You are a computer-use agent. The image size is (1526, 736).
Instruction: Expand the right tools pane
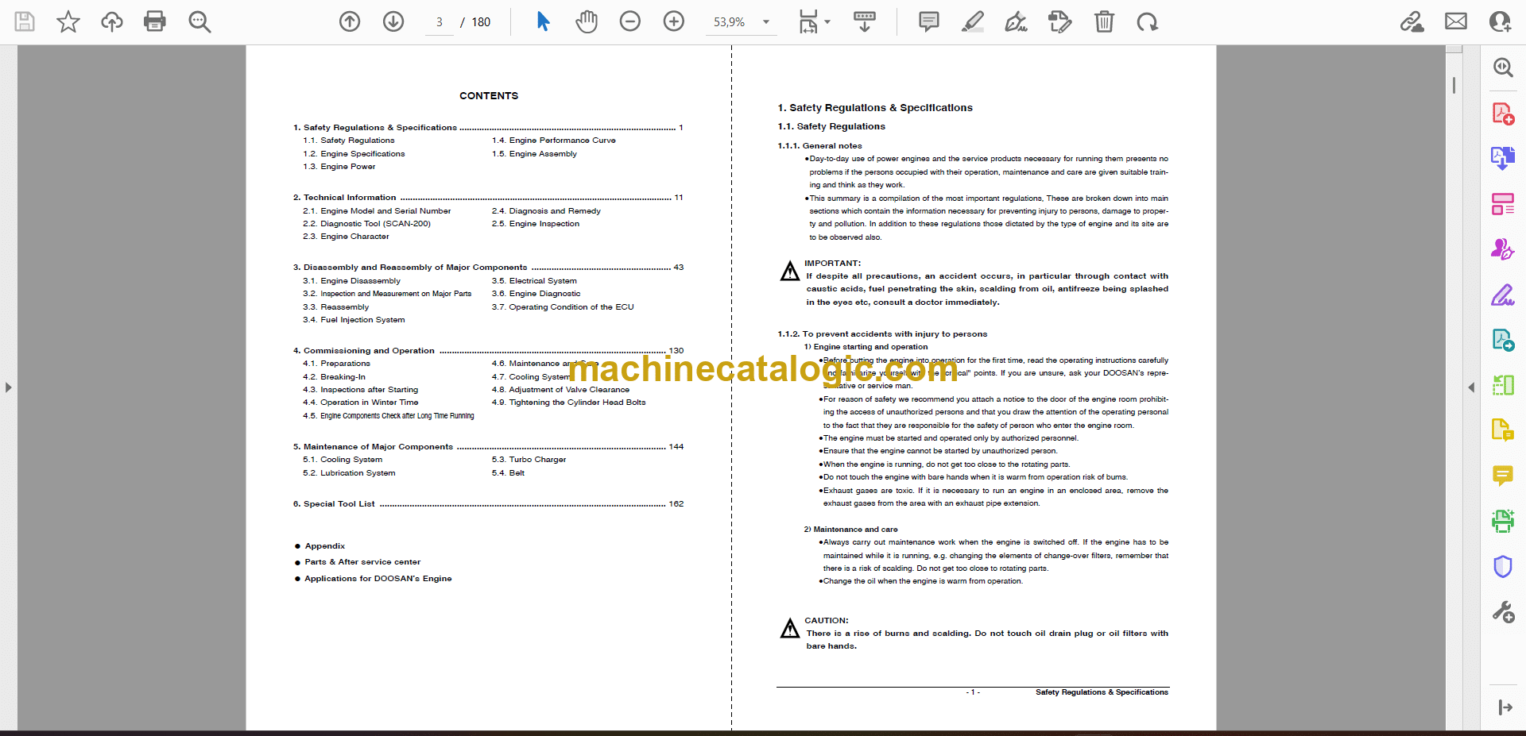click(x=1505, y=707)
